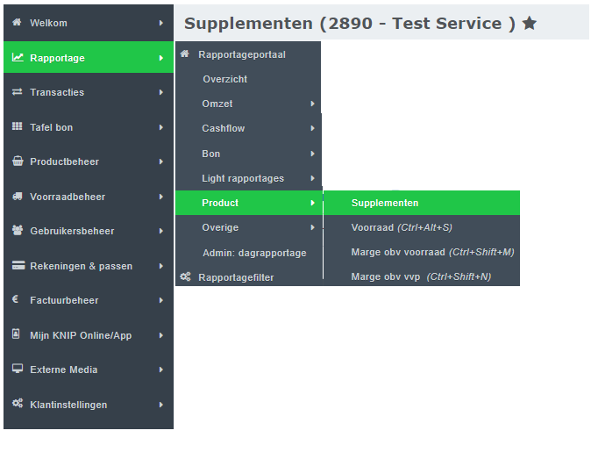Open the Rapportagefilter settings
The height and width of the screenshot is (452, 598).
236,277
